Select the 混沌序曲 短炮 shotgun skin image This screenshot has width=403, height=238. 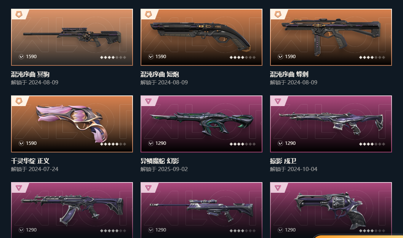201,37
